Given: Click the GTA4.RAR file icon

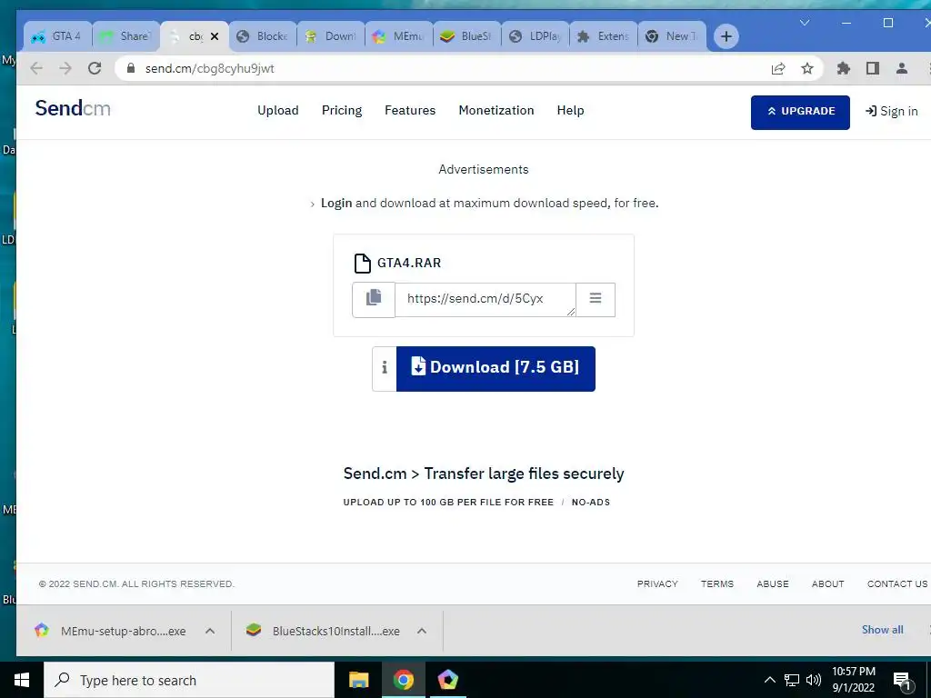Looking at the screenshot, I should click(x=362, y=263).
